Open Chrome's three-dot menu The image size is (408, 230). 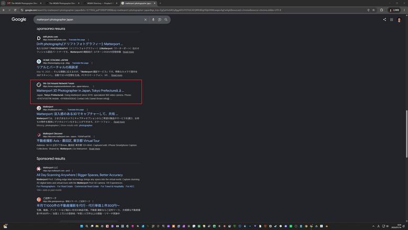[404, 10]
